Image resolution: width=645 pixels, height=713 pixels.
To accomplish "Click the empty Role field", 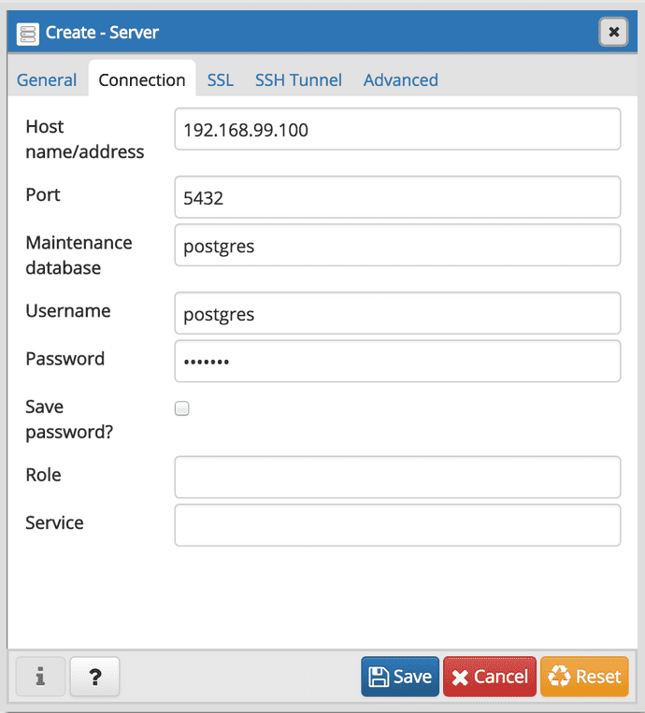I will 397,477.
